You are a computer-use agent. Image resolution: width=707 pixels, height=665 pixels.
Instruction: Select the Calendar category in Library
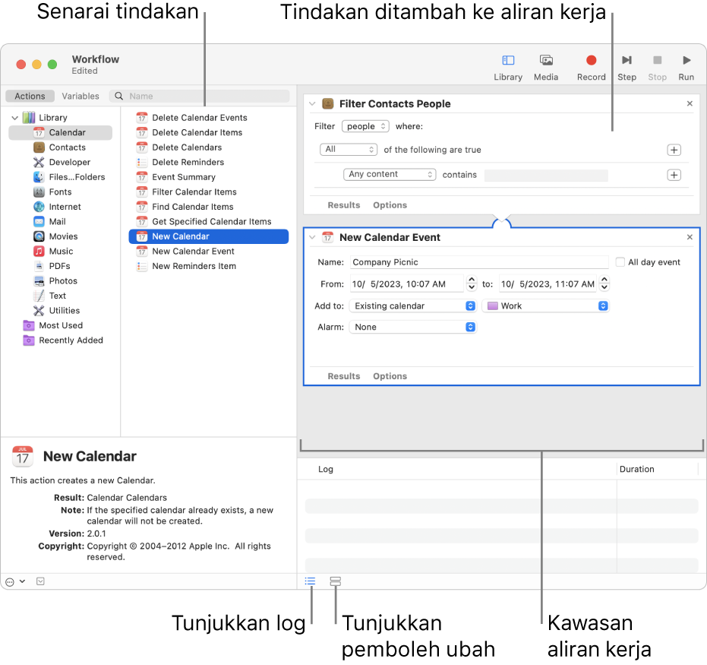(61, 132)
